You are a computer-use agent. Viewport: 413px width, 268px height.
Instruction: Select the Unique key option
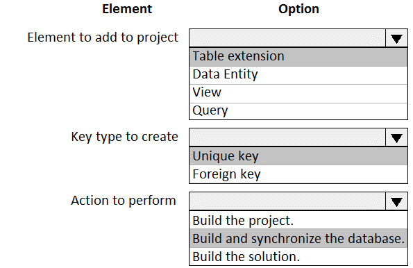[298, 156]
